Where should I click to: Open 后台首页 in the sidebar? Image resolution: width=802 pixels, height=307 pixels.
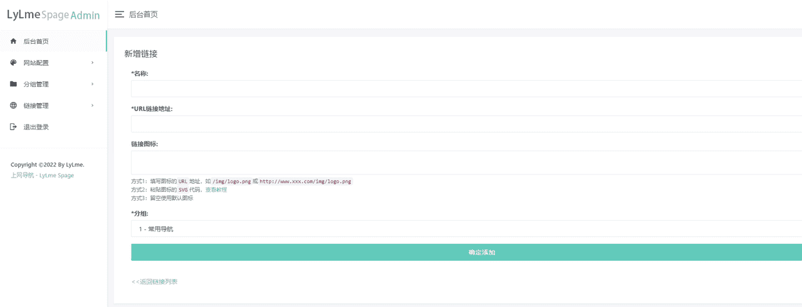[53, 41]
